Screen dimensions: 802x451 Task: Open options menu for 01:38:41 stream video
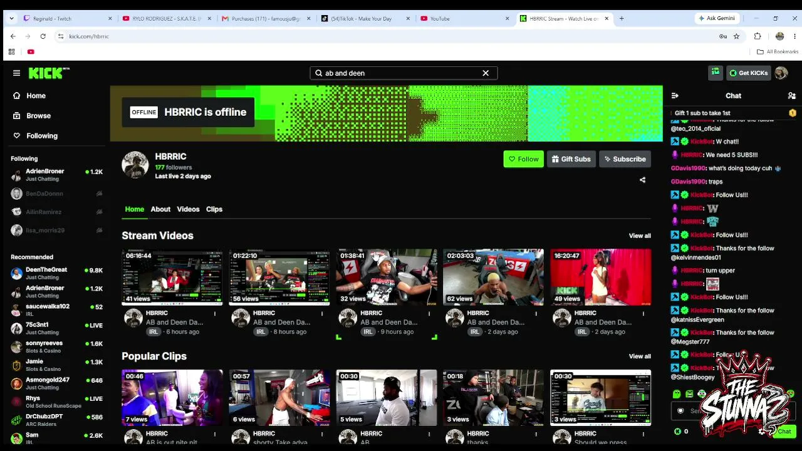click(x=429, y=313)
